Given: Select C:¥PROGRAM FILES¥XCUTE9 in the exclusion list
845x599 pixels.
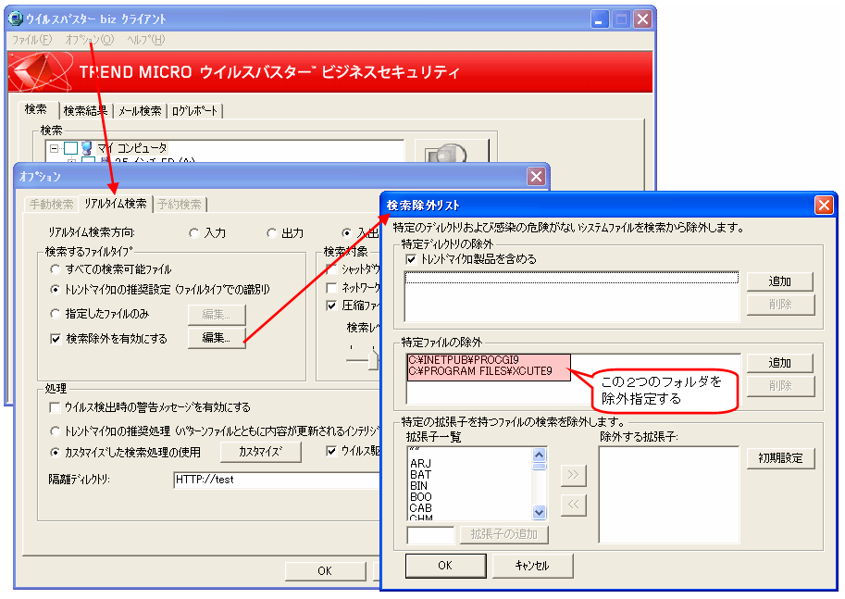Looking at the screenshot, I should point(480,371).
